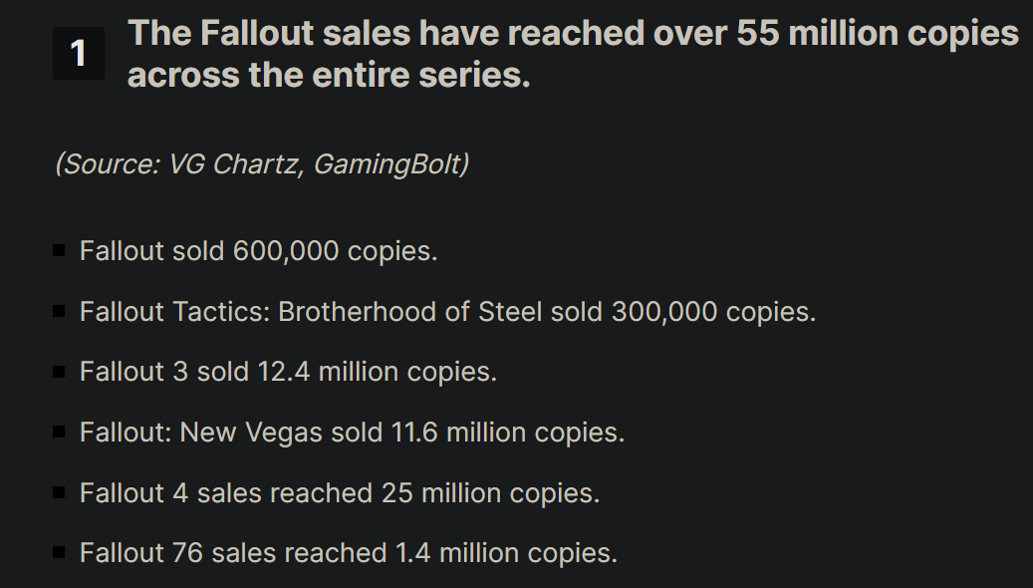Click the bullet marker beside Fallout 76 line

(x=59, y=552)
